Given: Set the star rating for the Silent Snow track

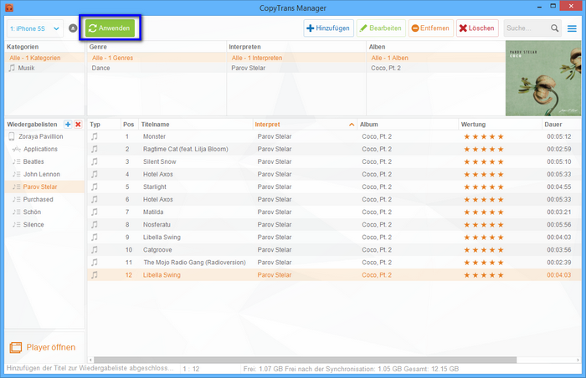Looking at the screenshot, I should pyautogui.click(x=483, y=161).
